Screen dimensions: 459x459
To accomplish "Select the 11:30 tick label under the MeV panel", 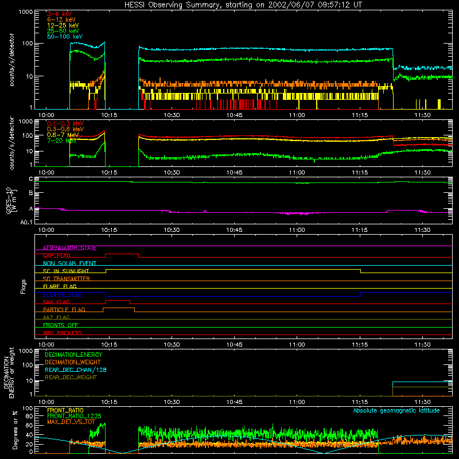I will pos(422,173).
